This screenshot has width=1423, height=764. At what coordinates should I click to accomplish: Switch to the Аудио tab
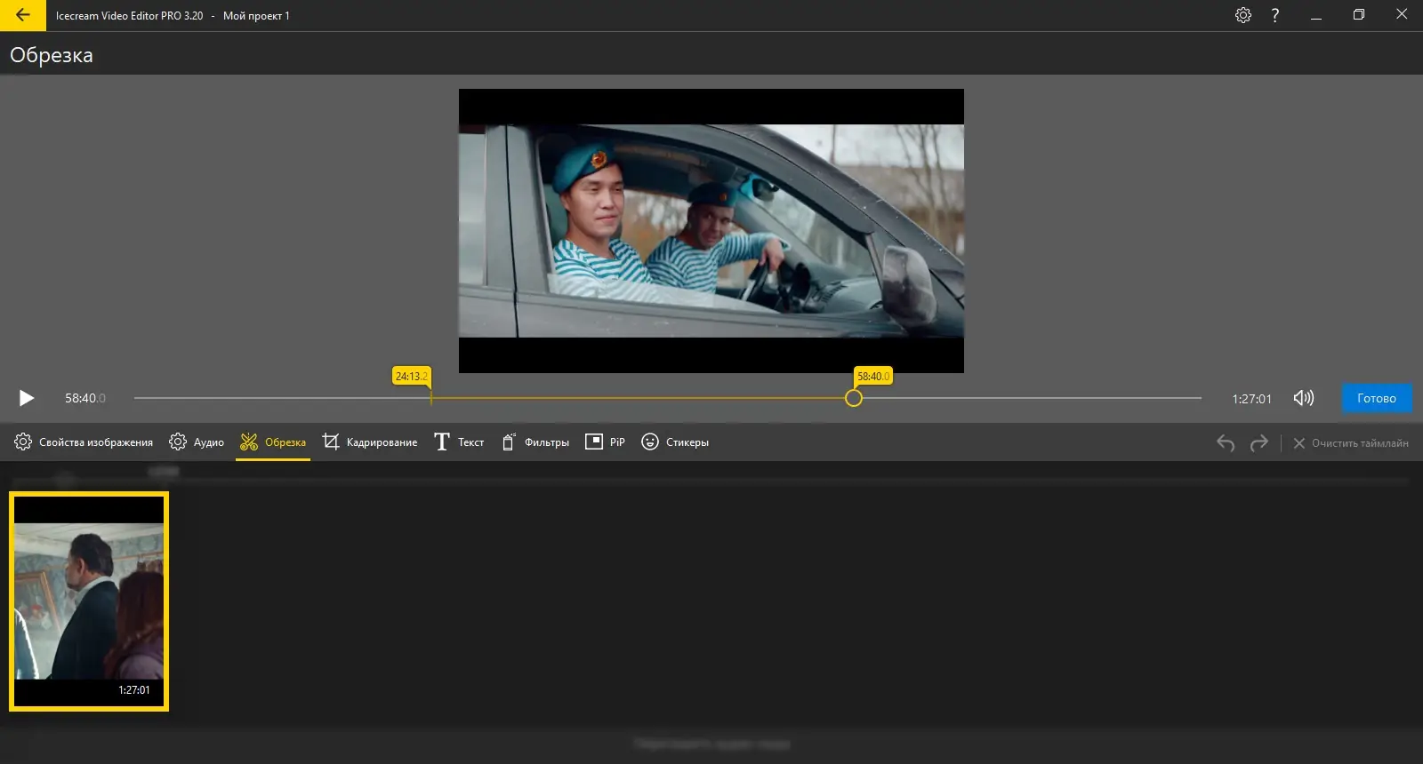tap(197, 442)
